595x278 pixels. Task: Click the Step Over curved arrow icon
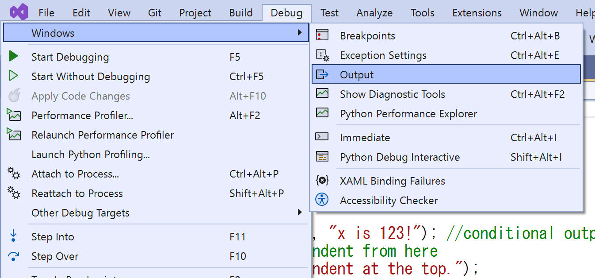(14, 256)
